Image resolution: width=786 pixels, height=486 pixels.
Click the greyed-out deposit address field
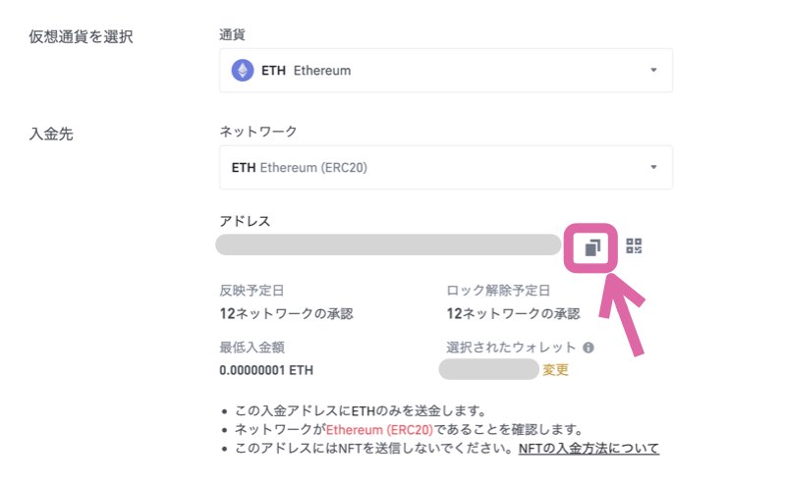tap(388, 244)
